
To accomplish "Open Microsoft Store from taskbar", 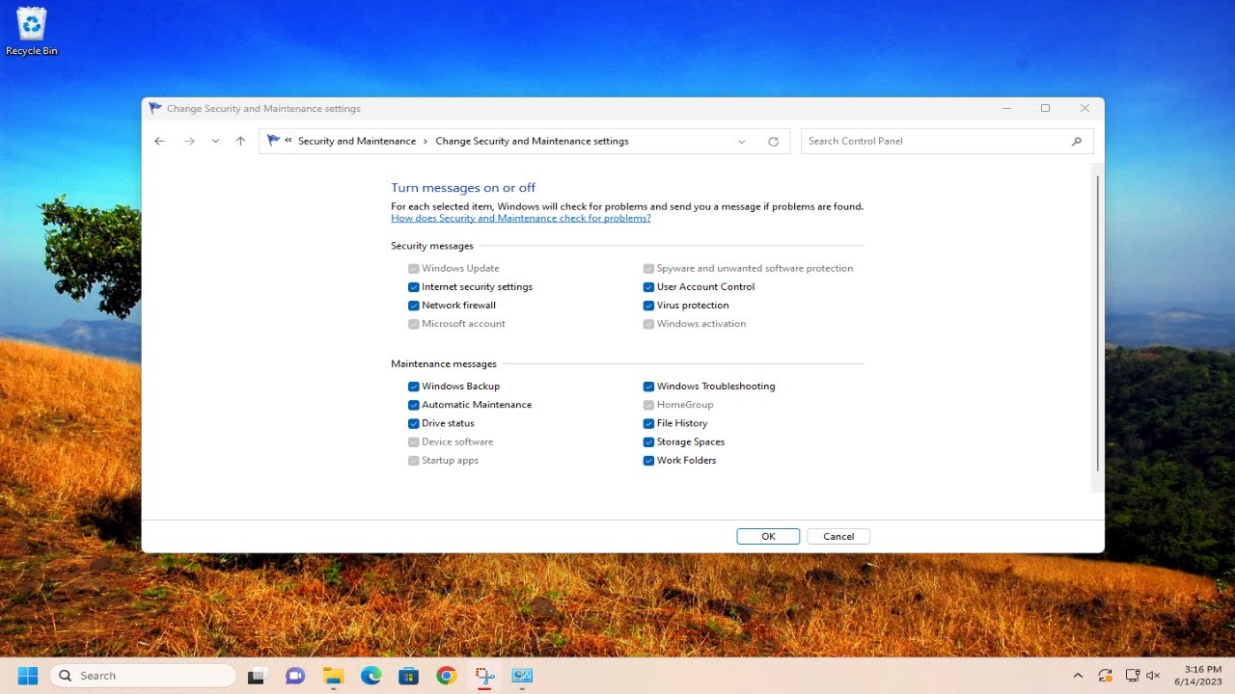I will tap(408, 676).
